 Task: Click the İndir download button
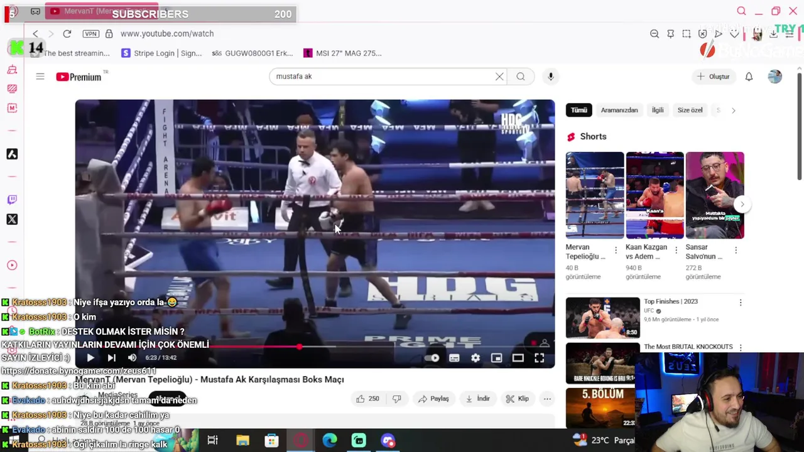pyautogui.click(x=477, y=399)
